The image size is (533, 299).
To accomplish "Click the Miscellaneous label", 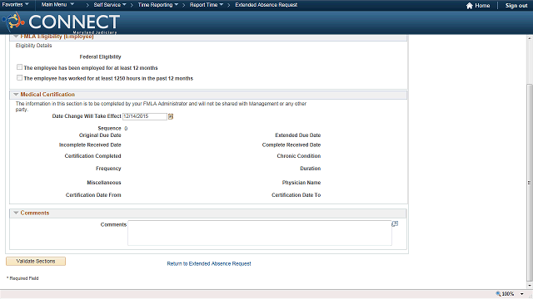I will [104, 183].
